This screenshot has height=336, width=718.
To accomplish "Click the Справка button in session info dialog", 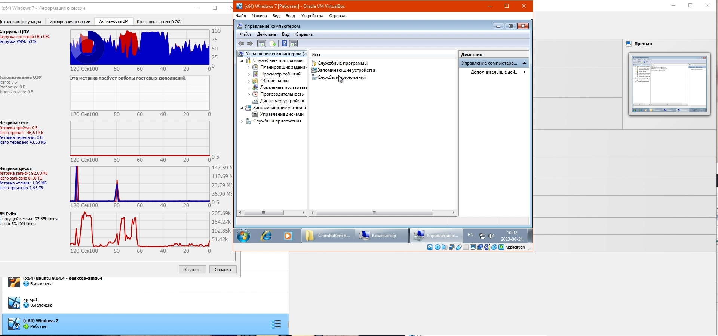I will click(223, 270).
